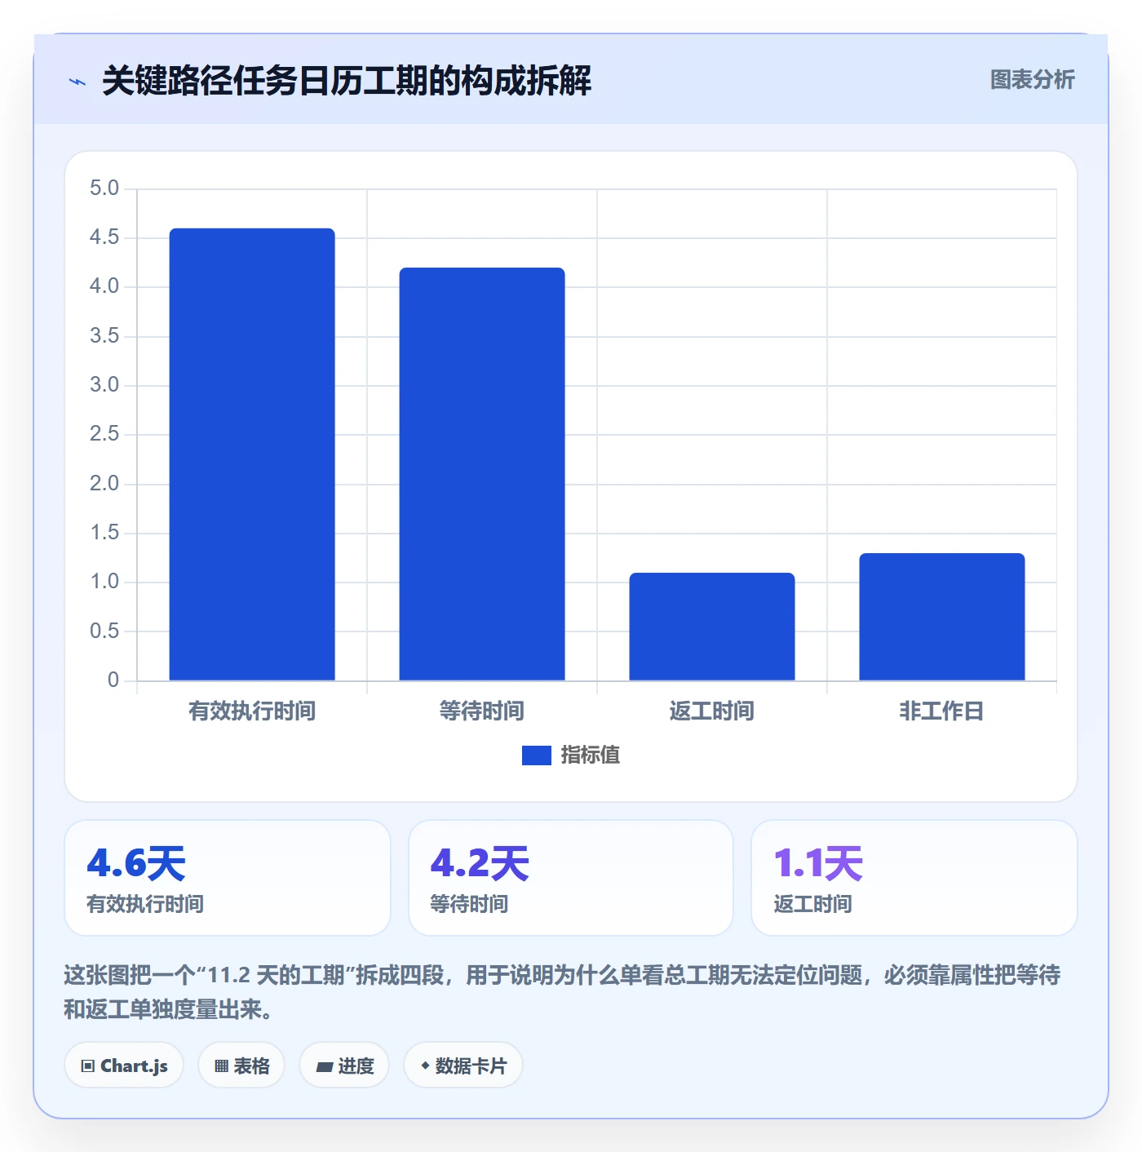Click the Chart.js tag chip
The width and height of the screenshot is (1142, 1152).
point(124,1066)
